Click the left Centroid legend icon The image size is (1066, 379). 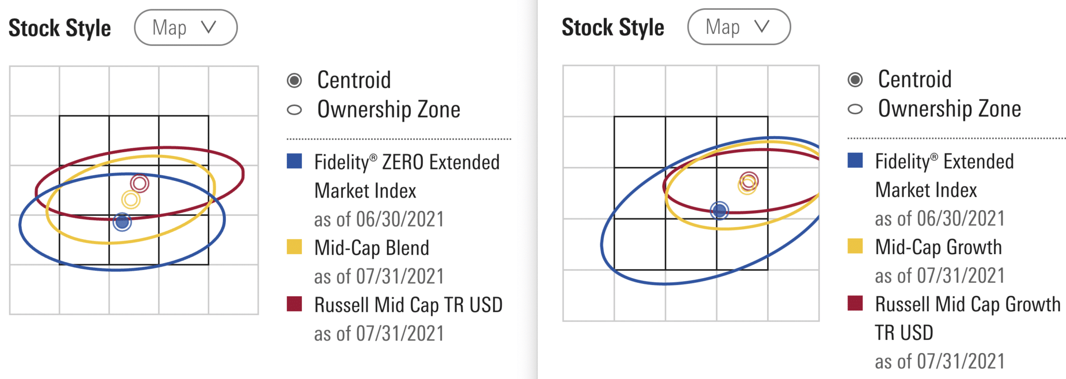click(295, 80)
